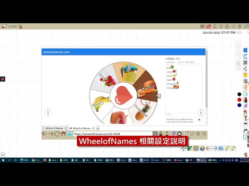The height and width of the screenshot is (186, 249).
Task: Click the wheelofnames.com header link
Action: point(56,52)
